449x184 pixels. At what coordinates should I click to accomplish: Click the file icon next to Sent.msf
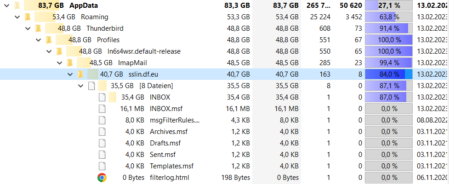(102, 155)
